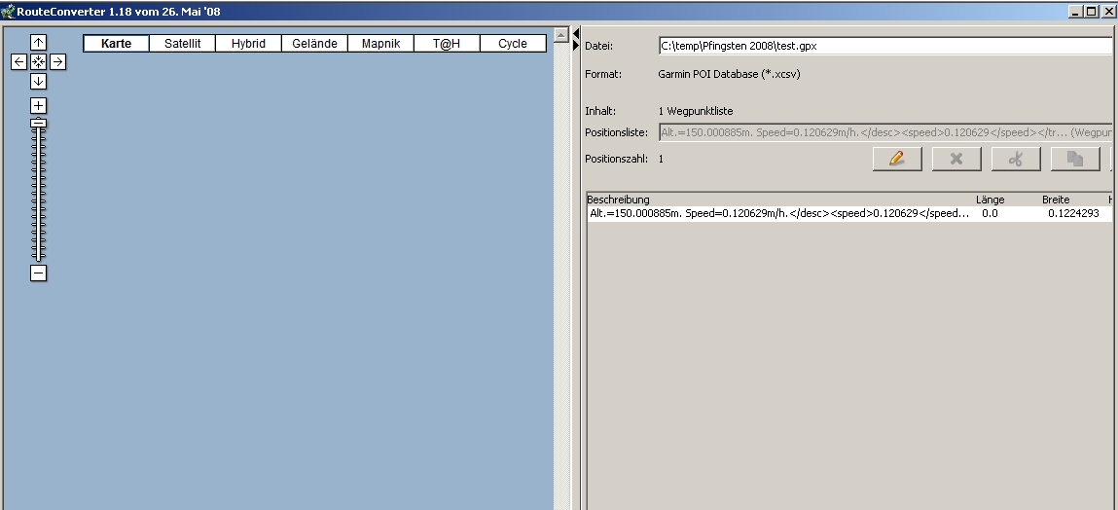Choose the Mapnik map layer

pyautogui.click(x=380, y=44)
